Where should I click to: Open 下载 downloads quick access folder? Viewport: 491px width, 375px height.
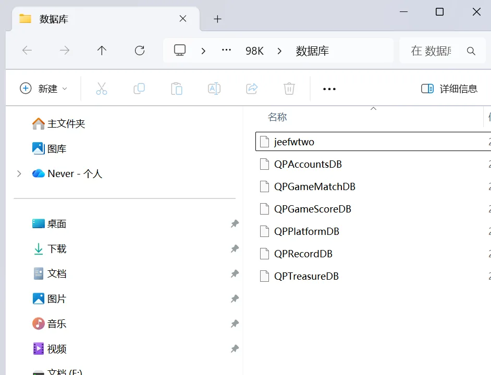(x=50, y=248)
